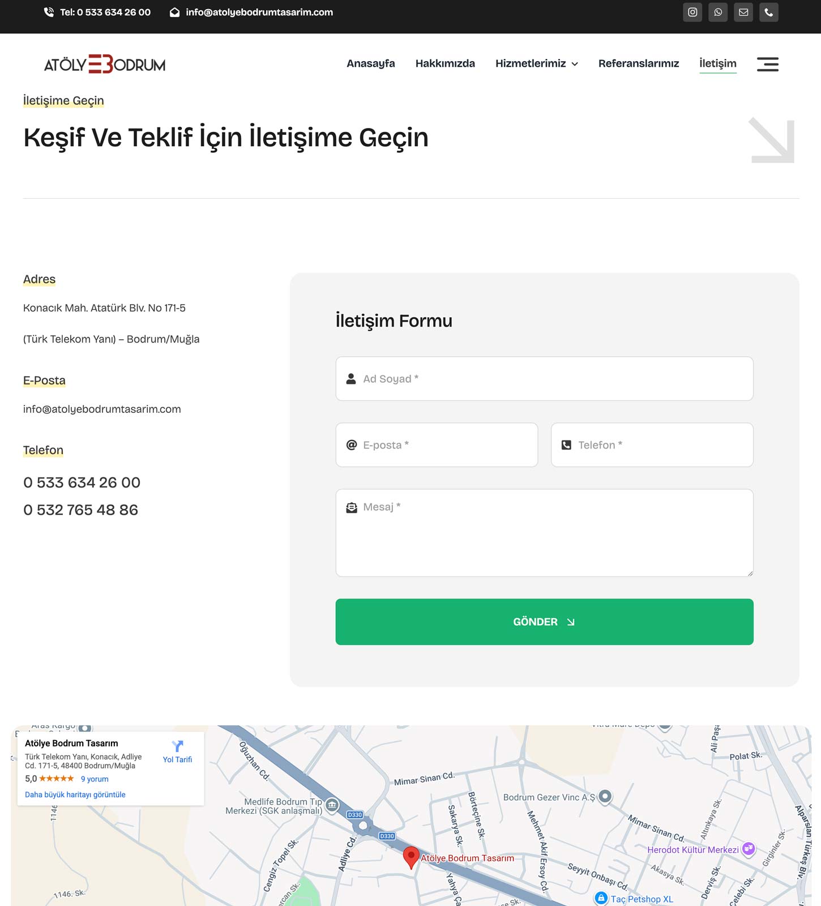The width and height of the screenshot is (821, 906).
Task: Open the hamburger menu icon
Action: tap(767, 64)
